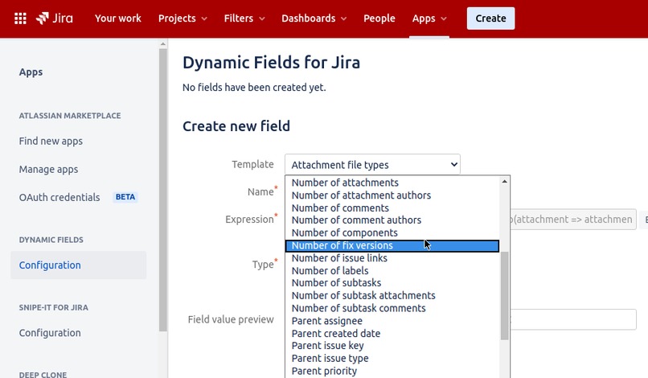The image size is (648, 378).
Task: Expand the Projects menu
Action: click(x=183, y=18)
